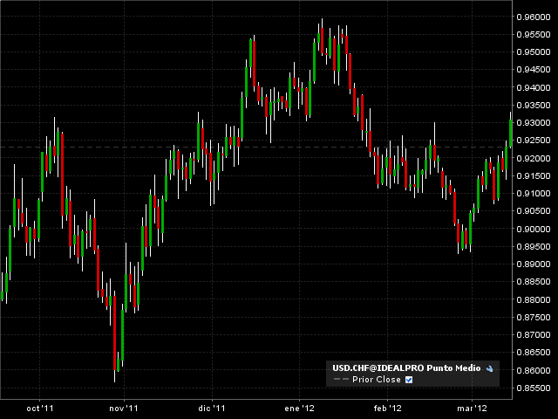The image size is (558, 419).
Task: Click the 0.96000 price axis label
Action: (534, 17)
